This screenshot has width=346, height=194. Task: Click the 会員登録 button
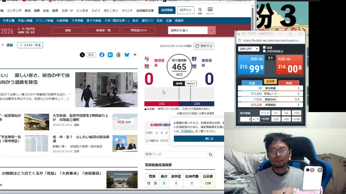pos(167,10)
